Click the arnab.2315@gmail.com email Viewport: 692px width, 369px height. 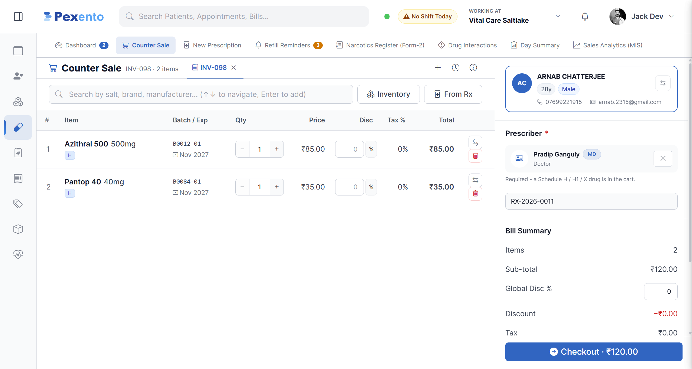click(629, 102)
